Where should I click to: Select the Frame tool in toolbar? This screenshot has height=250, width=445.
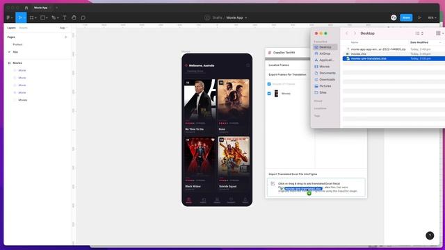[x=31, y=17]
